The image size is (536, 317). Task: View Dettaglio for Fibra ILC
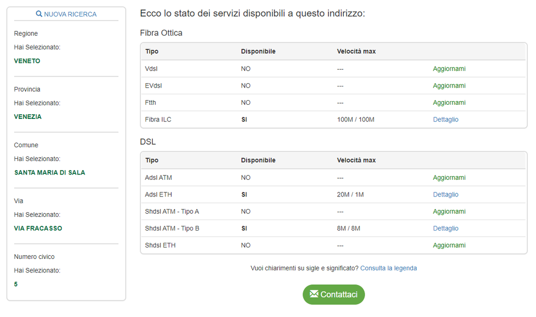[445, 119]
